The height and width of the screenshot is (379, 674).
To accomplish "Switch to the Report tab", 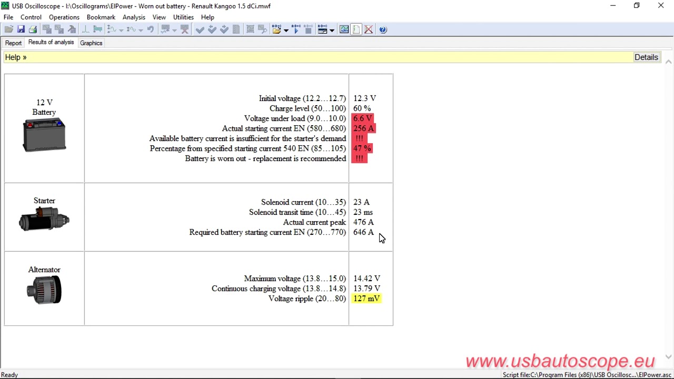I will [x=13, y=43].
